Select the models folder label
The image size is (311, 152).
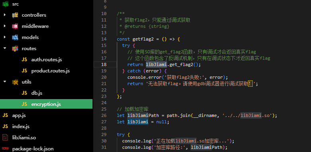click(x=30, y=37)
